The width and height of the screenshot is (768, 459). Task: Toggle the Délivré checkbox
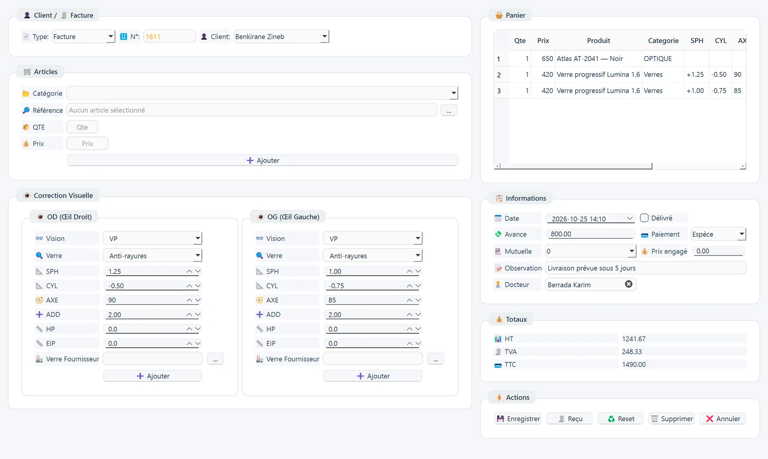point(644,218)
